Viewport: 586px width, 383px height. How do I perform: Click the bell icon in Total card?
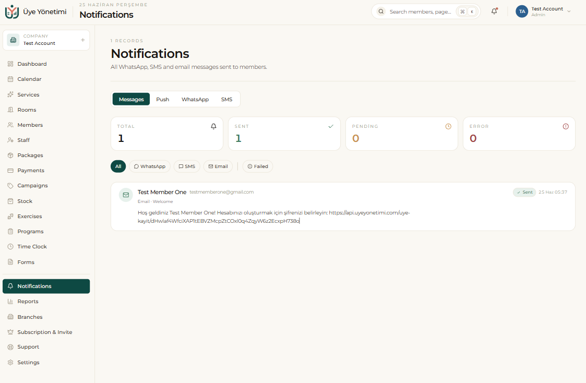[213, 126]
